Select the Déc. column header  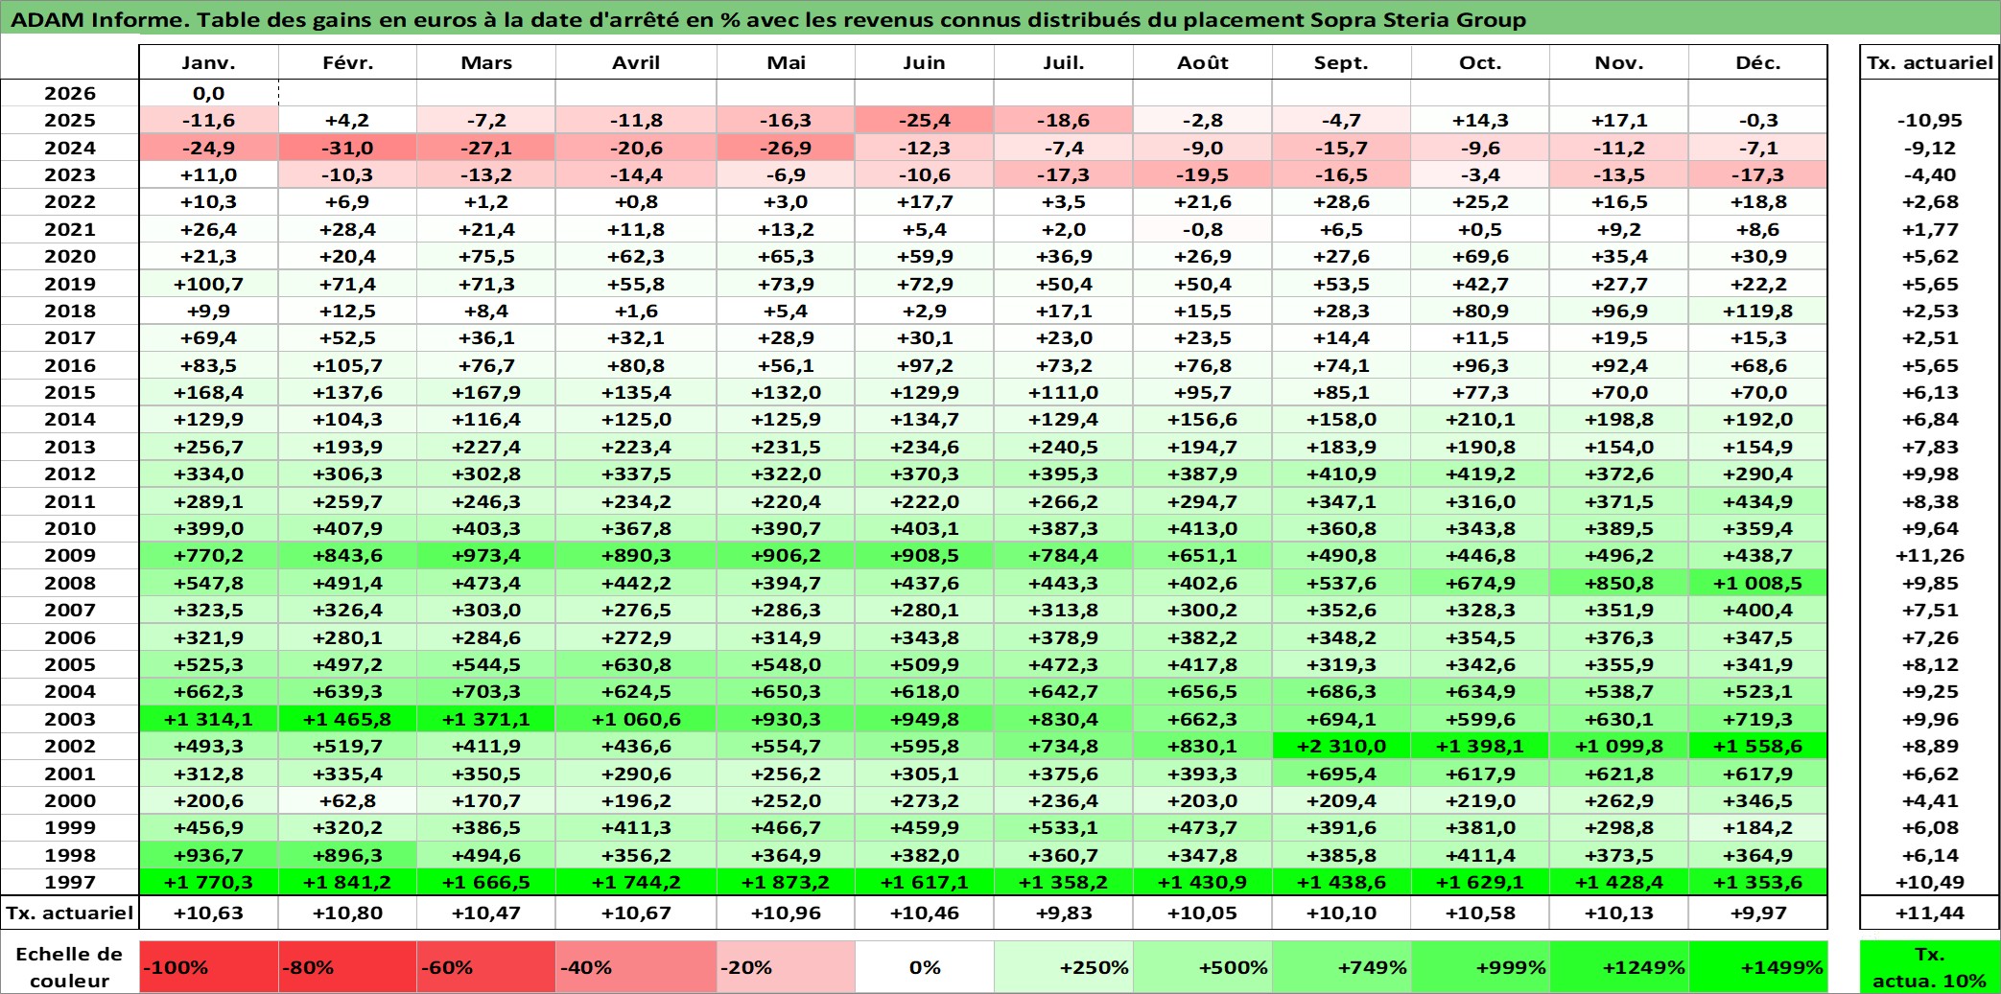(x=1758, y=62)
